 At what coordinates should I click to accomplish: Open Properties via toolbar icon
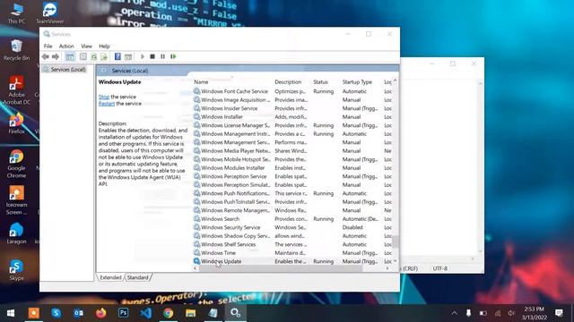[x=83, y=56]
